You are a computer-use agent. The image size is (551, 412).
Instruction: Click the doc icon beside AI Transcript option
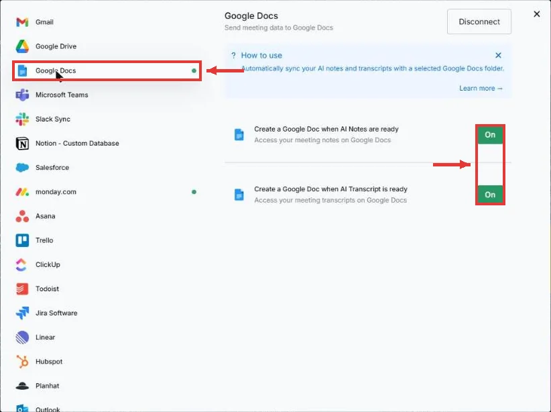point(239,195)
